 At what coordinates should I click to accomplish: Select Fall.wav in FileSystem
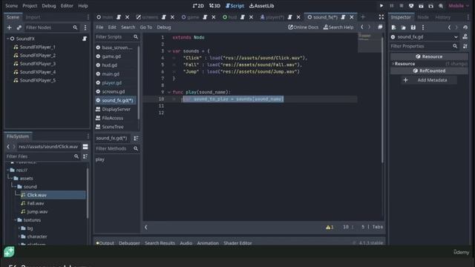click(36, 203)
